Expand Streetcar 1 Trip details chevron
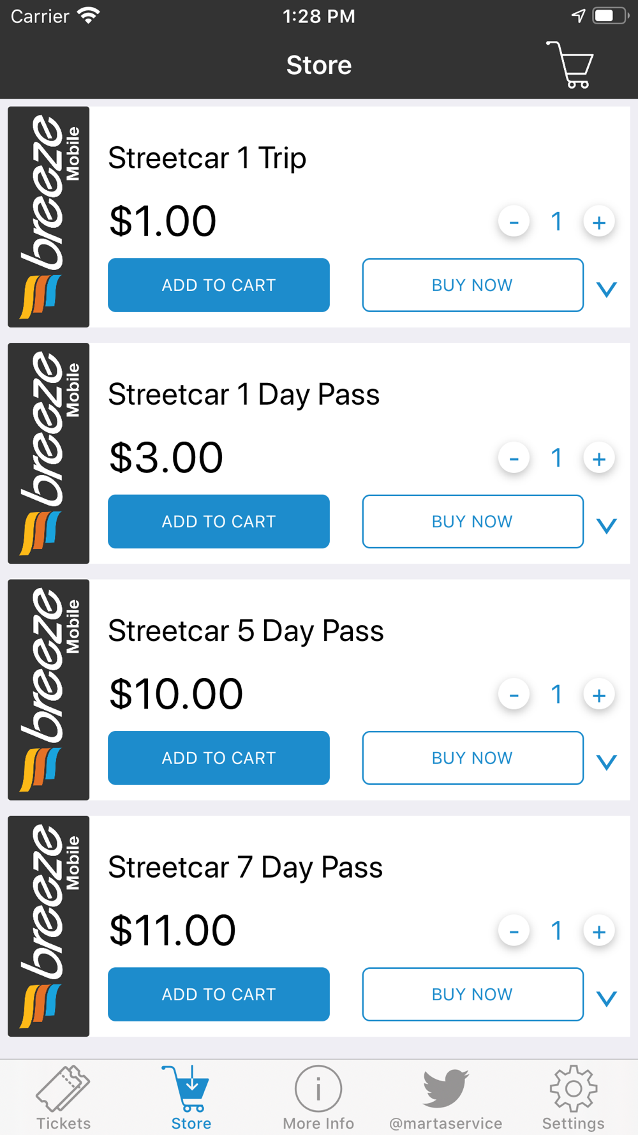 coord(606,289)
